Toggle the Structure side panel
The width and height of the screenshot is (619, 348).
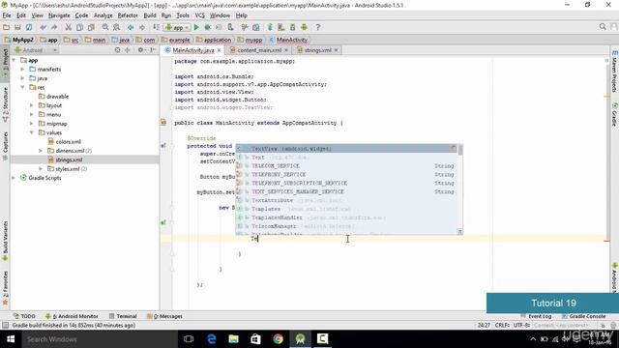pos(5,104)
